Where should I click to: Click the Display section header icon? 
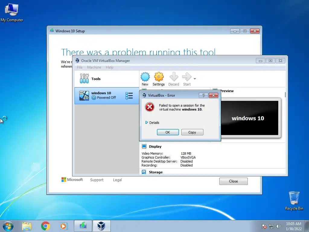(x=144, y=147)
